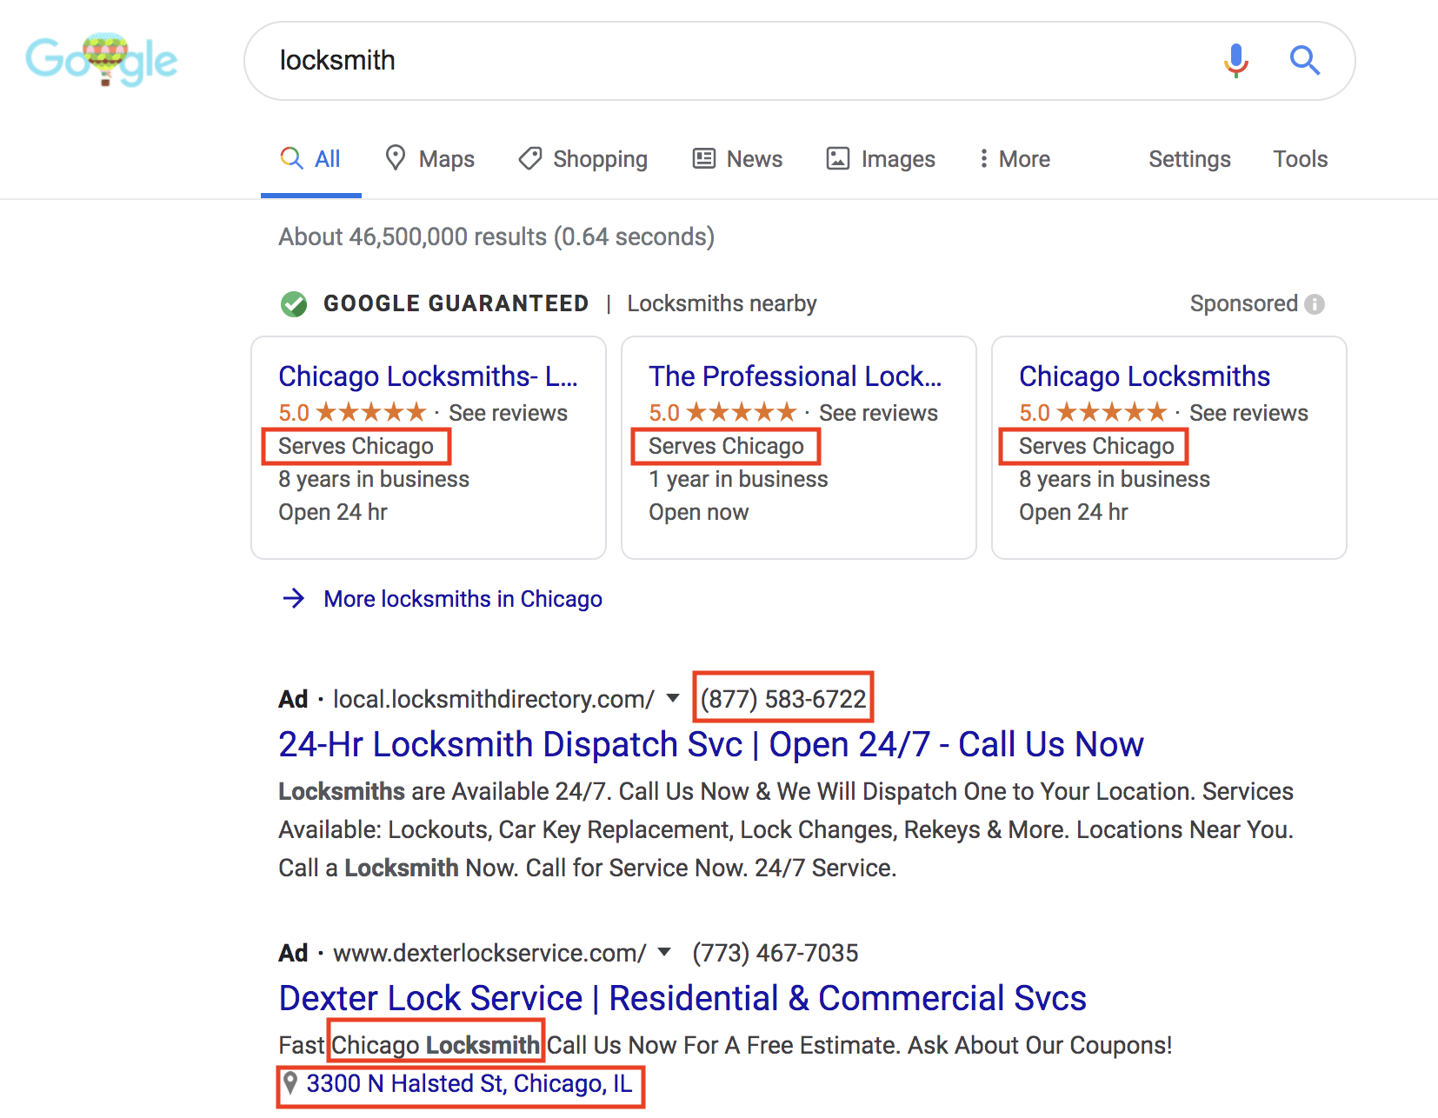Open the ad dropdown beside www.dexterlockservice.com
1438x1118 pixels.
[x=662, y=952]
